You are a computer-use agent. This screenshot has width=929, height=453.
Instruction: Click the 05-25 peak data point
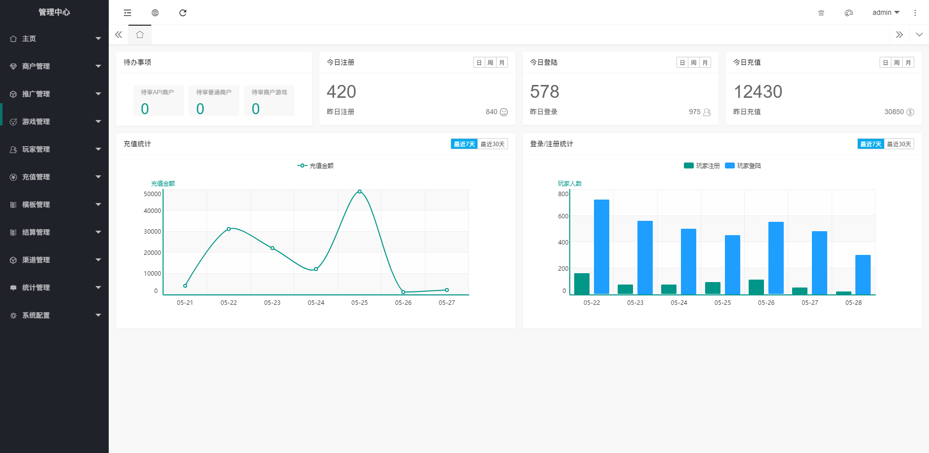click(360, 192)
